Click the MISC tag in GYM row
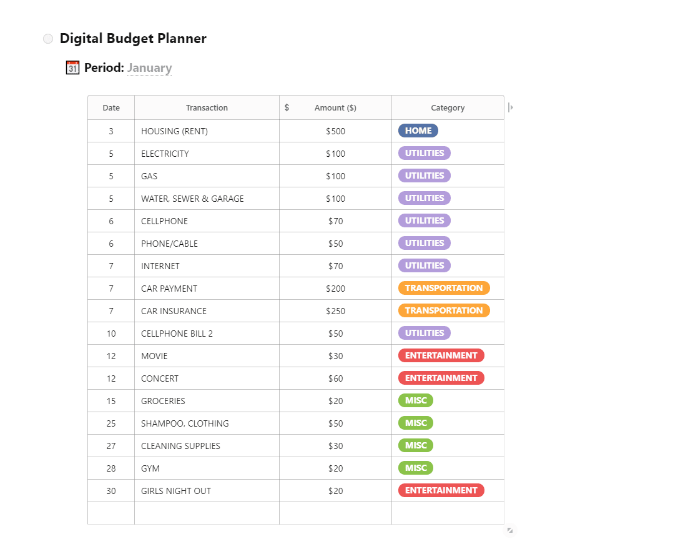 tap(416, 468)
